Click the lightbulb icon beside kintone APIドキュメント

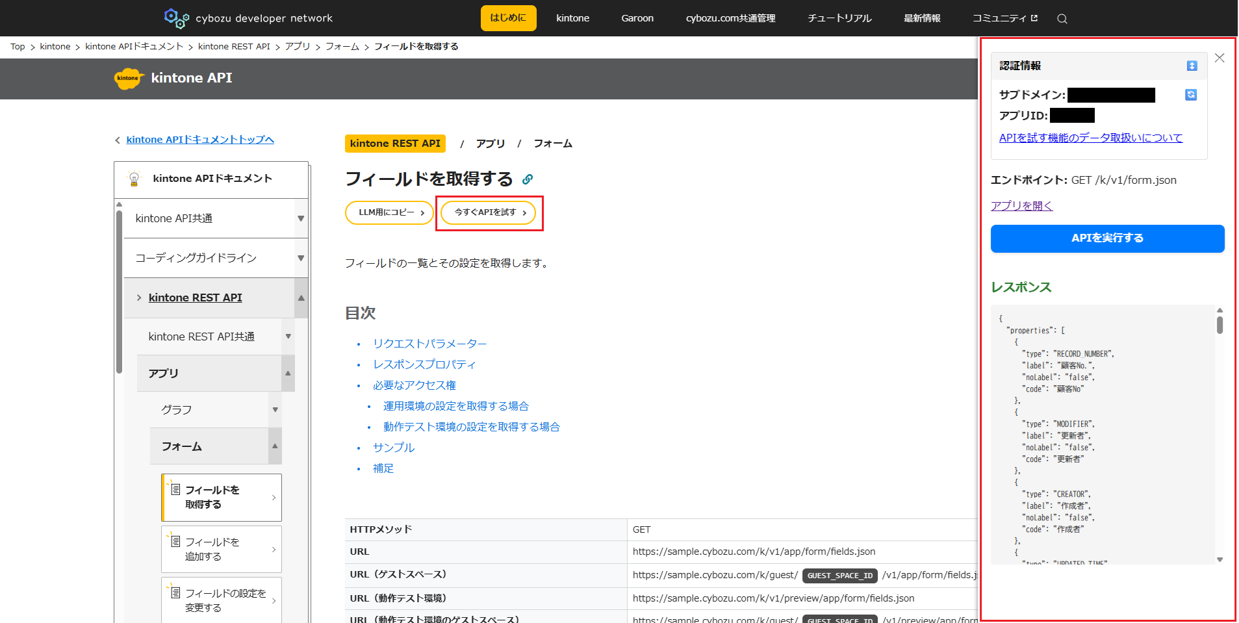click(x=134, y=179)
